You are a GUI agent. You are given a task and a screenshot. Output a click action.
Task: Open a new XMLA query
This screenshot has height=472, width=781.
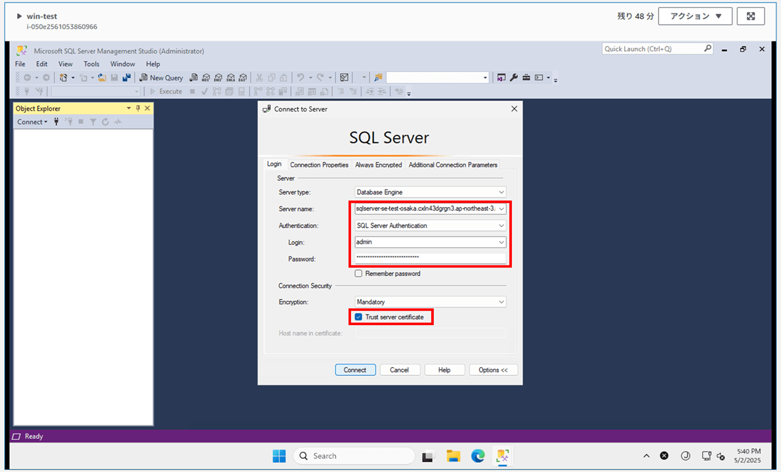(x=230, y=77)
